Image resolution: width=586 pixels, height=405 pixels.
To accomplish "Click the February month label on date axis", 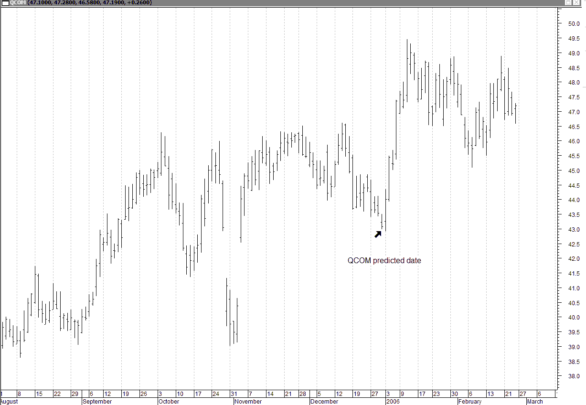I will 470,402.
